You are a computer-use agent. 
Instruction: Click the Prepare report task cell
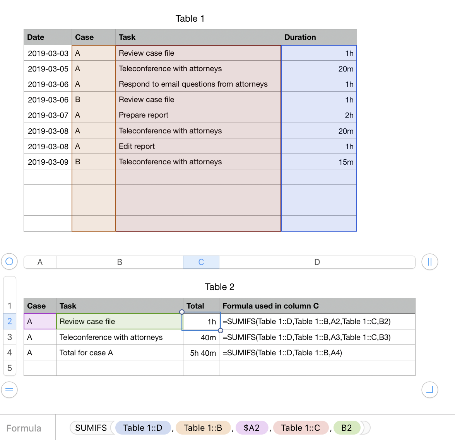198,115
